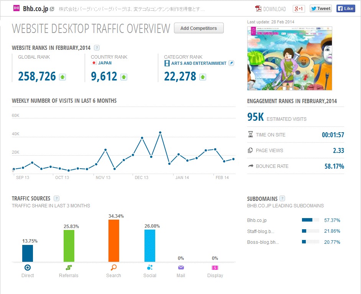Viewport: 361px width, 294px height.
Task: Open help icon next to Website Ranks heading
Action: 97,48
